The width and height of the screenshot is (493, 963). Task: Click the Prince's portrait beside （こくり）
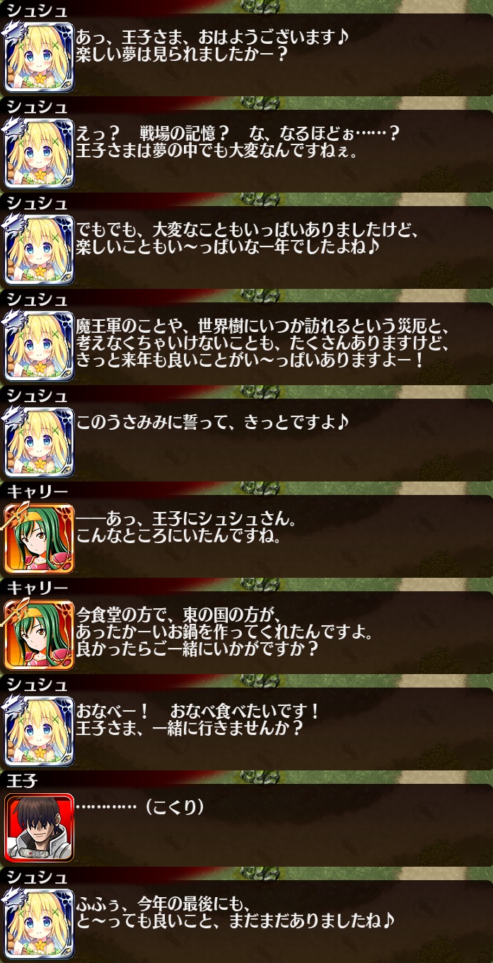(x=39, y=828)
